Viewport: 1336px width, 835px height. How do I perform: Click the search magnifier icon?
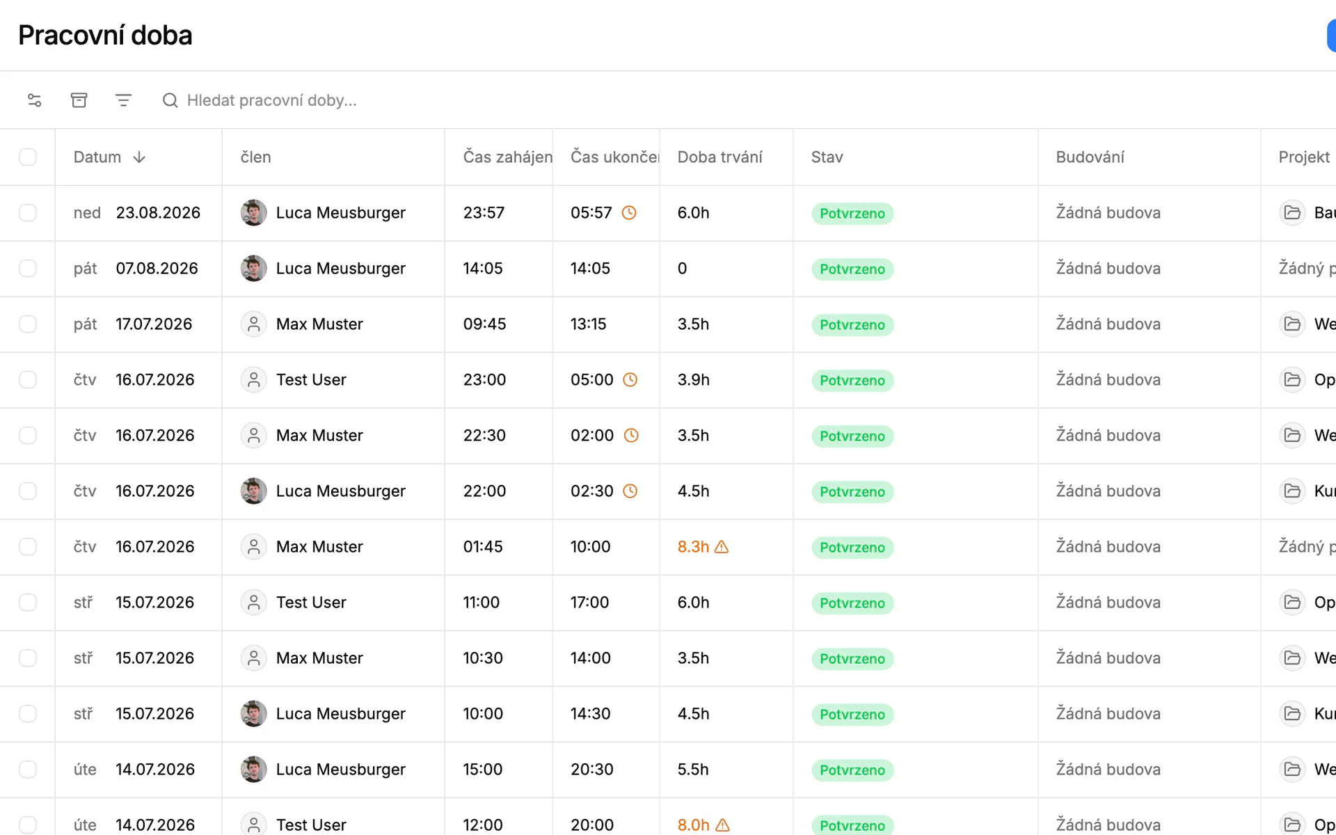point(170,100)
